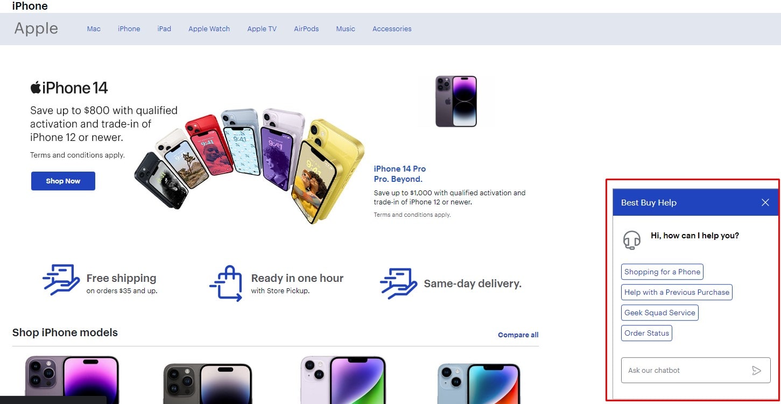This screenshot has width=781, height=404.
Task: Choose the Shopping for a Phone chat option
Action: 662,272
